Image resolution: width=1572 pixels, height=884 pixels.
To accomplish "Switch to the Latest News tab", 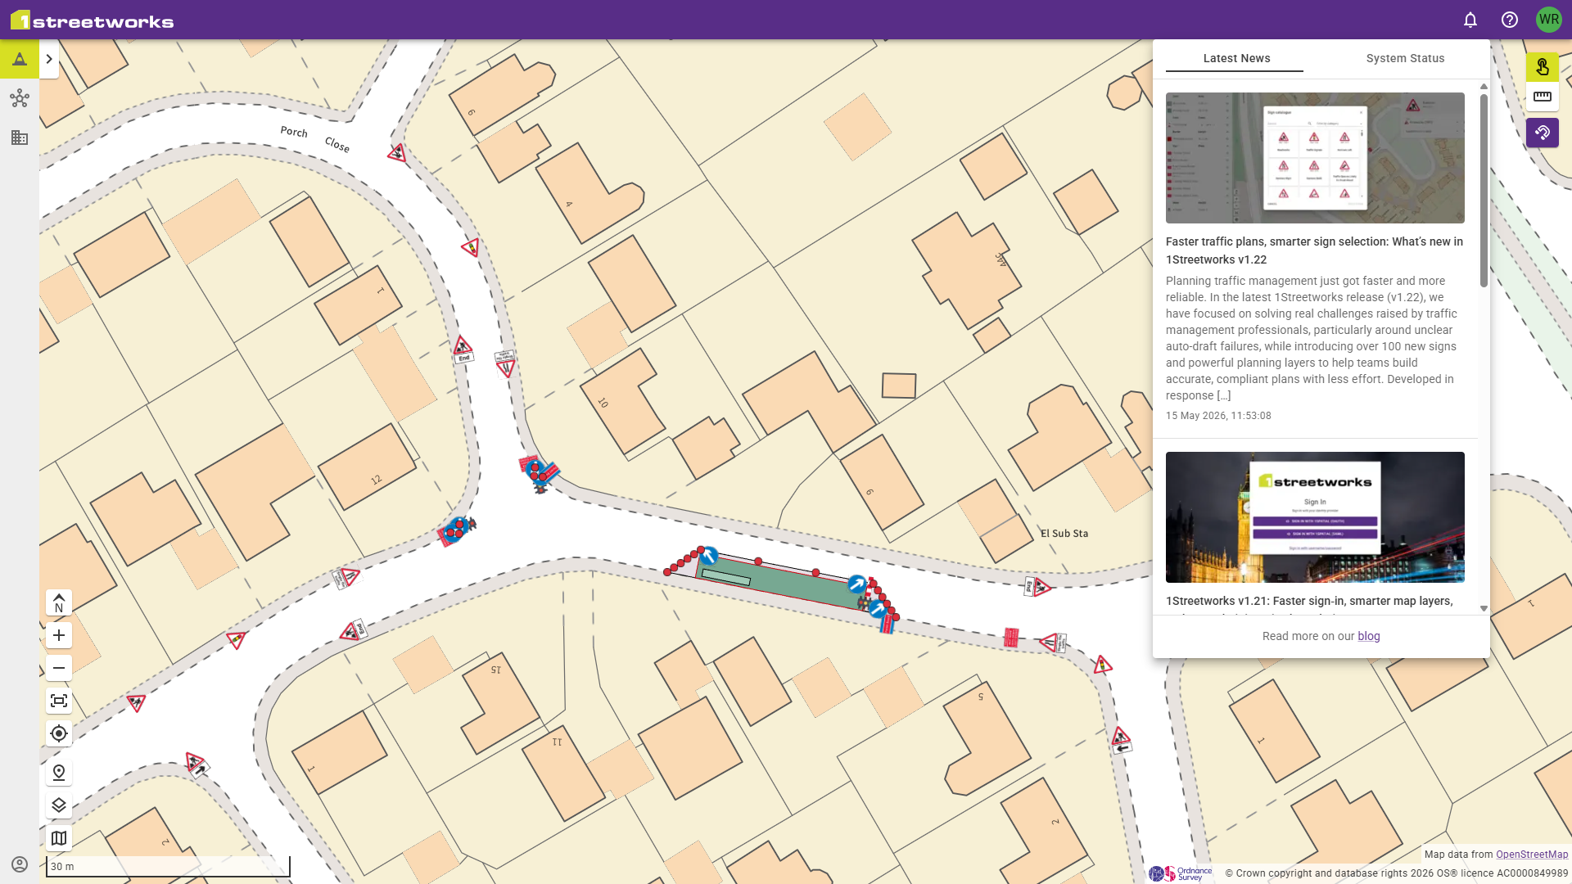I will 1236,58.
